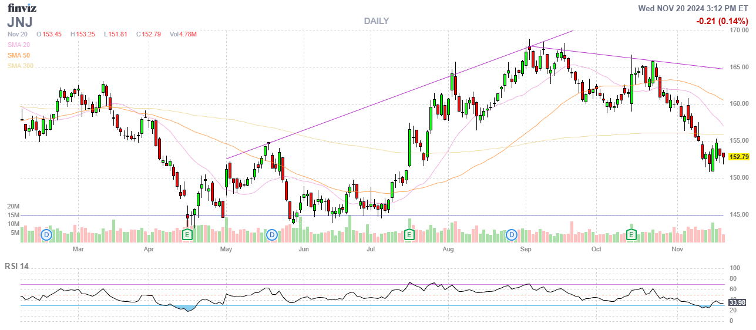Click the SMA 20 legend label

pyautogui.click(x=20, y=45)
